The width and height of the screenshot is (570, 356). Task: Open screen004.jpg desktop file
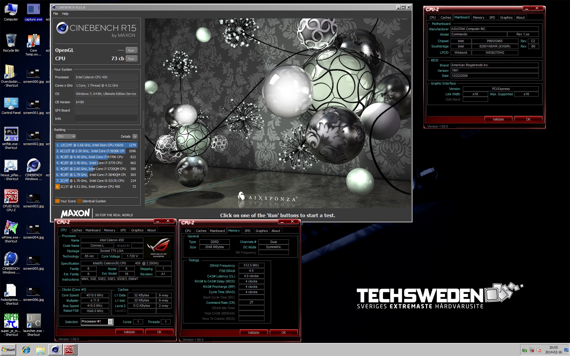click(x=34, y=231)
